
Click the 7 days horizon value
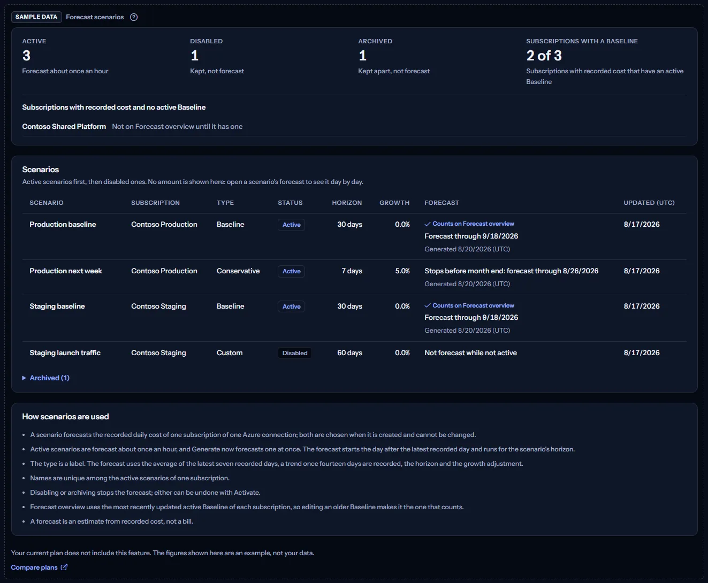point(352,271)
